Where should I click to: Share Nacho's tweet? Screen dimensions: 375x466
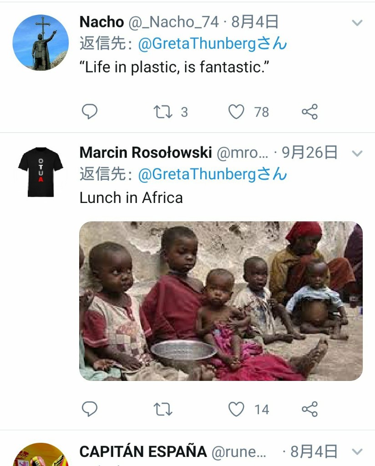309,112
